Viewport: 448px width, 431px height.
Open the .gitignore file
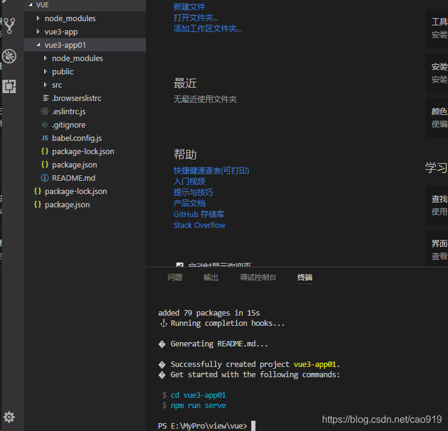(x=85, y=125)
